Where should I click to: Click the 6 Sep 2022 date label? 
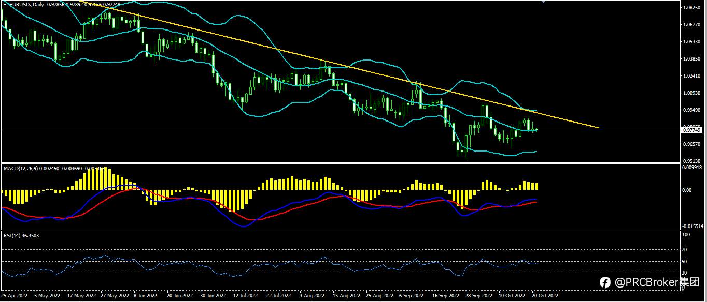pos(412,296)
